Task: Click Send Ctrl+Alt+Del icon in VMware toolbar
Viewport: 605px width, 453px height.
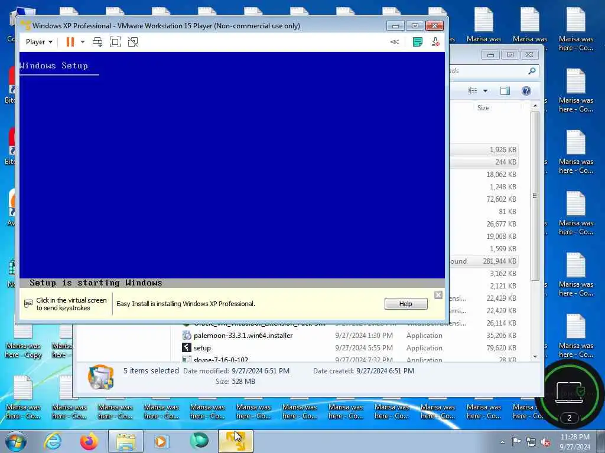Action: tap(97, 42)
